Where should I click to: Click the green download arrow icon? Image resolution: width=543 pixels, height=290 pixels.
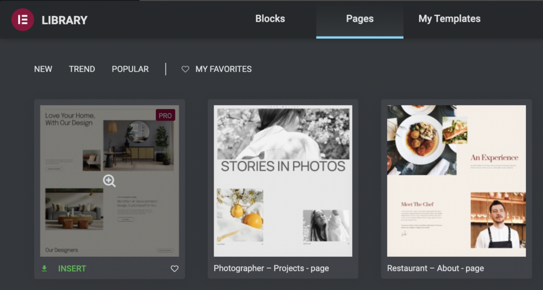pyautogui.click(x=45, y=269)
